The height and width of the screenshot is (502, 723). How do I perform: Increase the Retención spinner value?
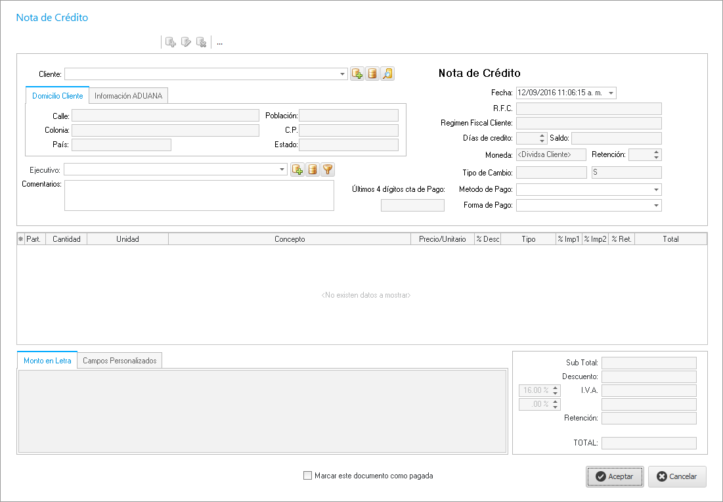point(657,152)
